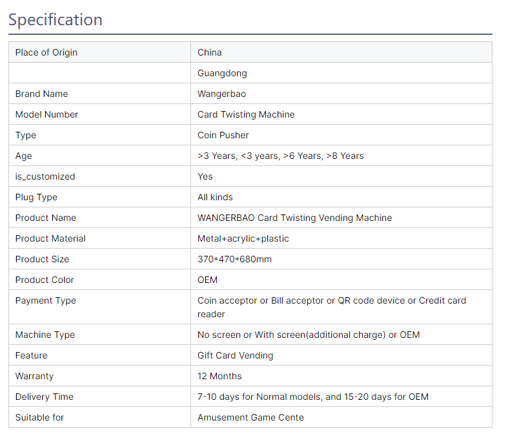508x438 pixels.
Task: Select Metal+acrylic+plastic material value
Action: coord(243,238)
